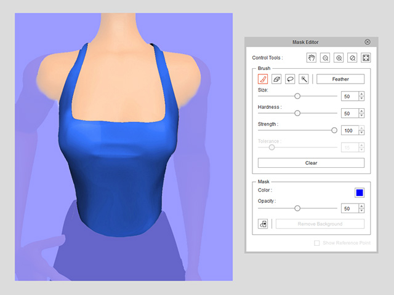The height and width of the screenshot is (295, 394).
Task: Click the invert mask icon beside Remove Background
Action: [263, 224]
